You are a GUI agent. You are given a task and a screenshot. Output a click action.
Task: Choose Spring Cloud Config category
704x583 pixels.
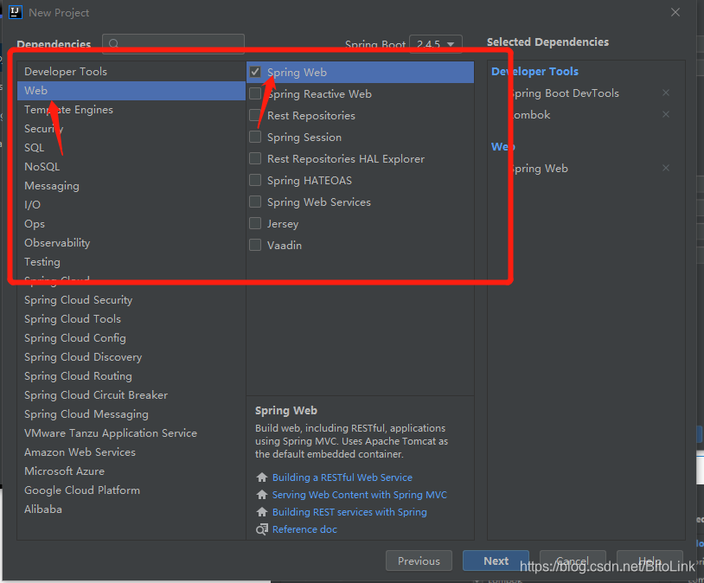[x=131, y=337]
